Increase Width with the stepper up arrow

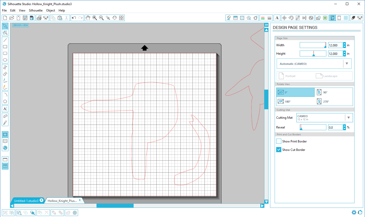click(345, 44)
